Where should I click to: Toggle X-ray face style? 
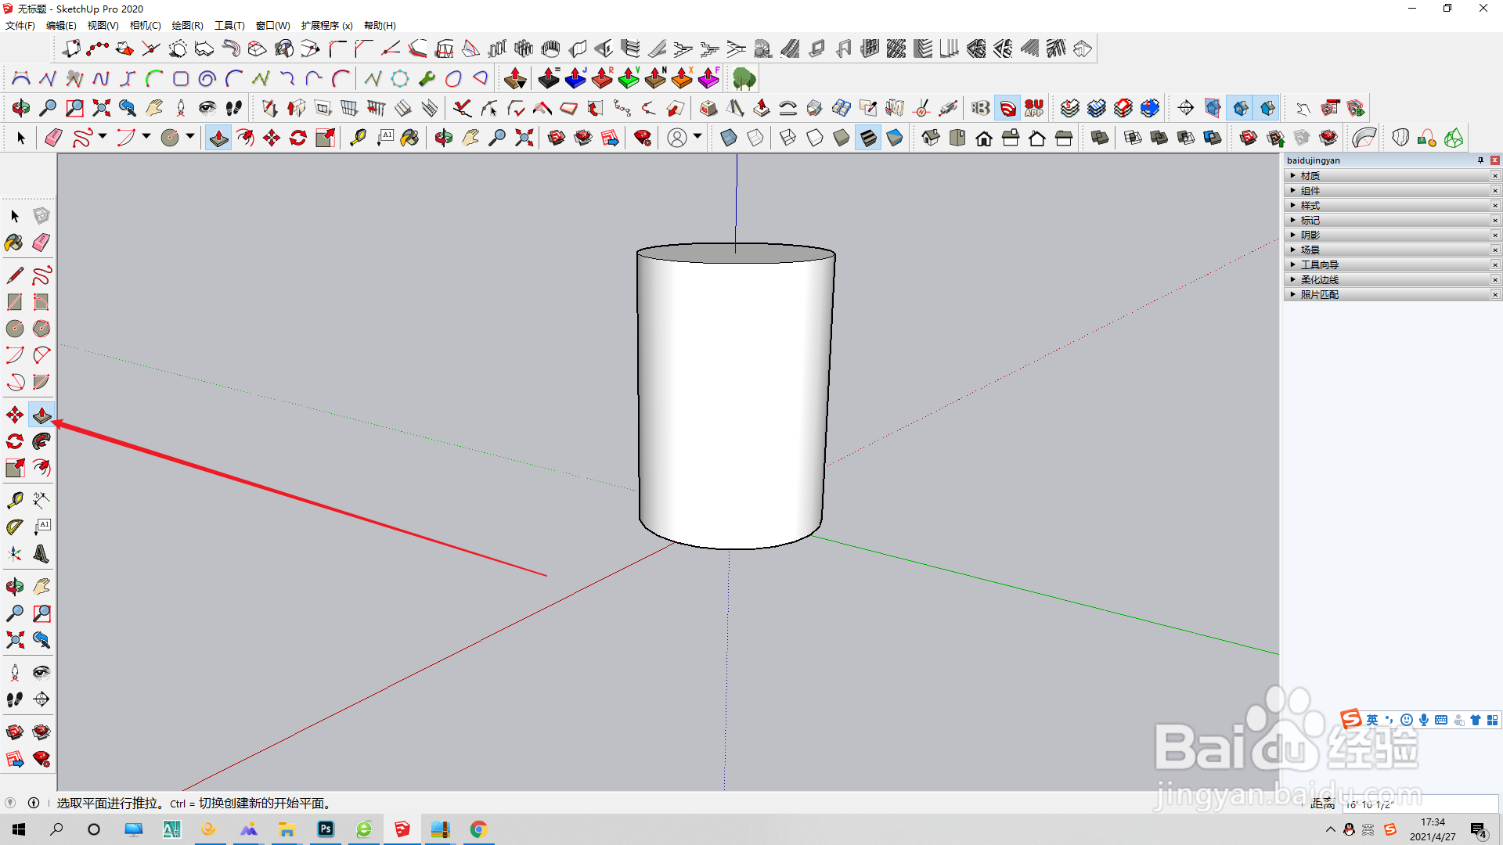coord(728,138)
